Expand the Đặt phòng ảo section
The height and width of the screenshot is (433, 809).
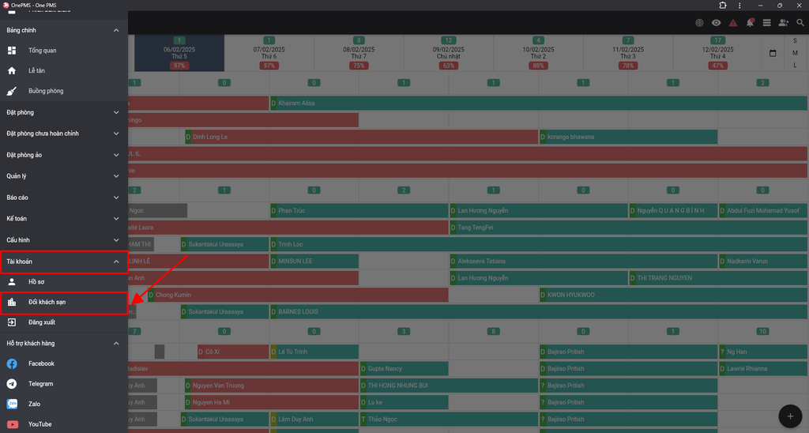(64, 155)
